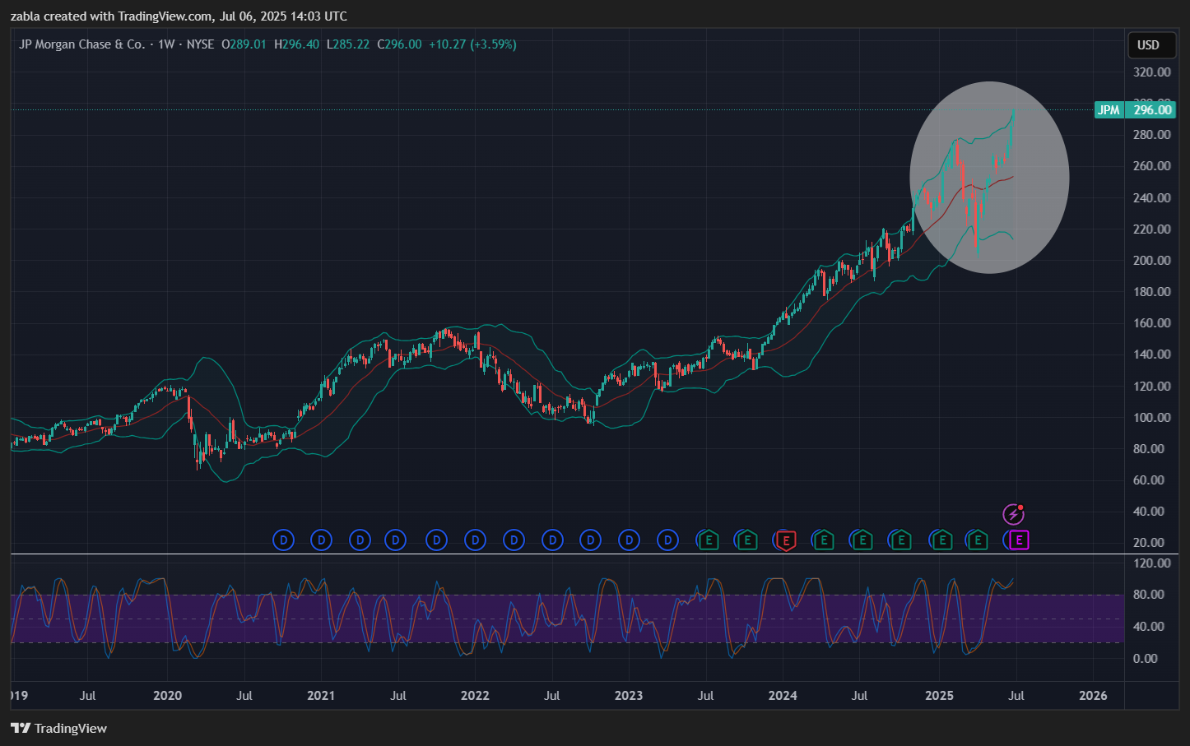Click the JP Morgan Chase & Co. title
This screenshot has height=746, width=1190.
(x=82, y=44)
